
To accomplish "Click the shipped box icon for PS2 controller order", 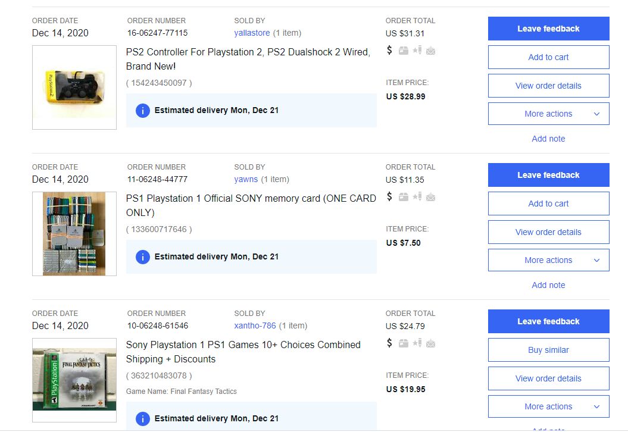I will (404, 51).
